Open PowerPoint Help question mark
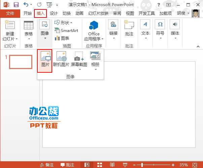This screenshot has height=168, width=203. [x=159, y=5]
